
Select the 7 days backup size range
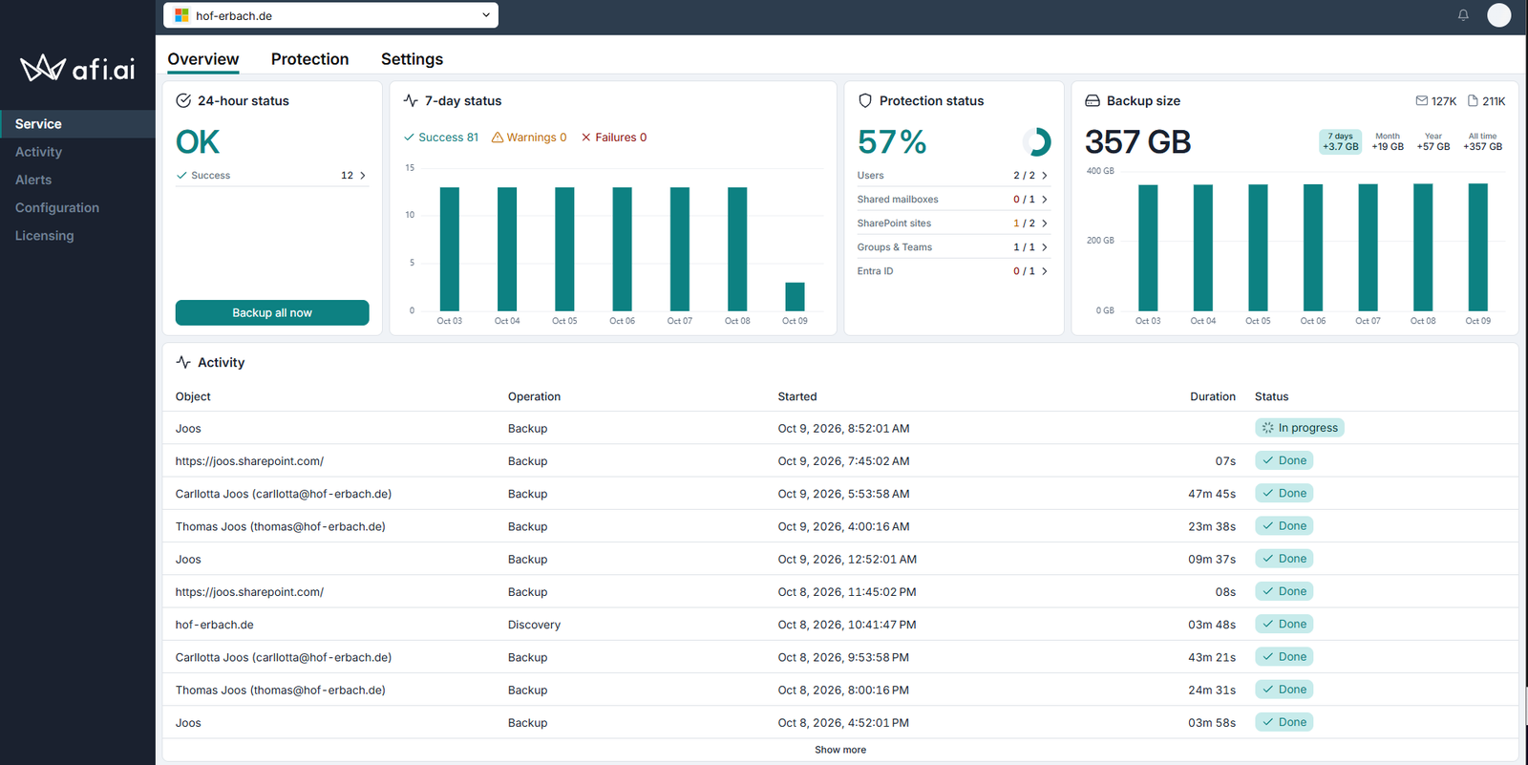tap(1341, 141)
